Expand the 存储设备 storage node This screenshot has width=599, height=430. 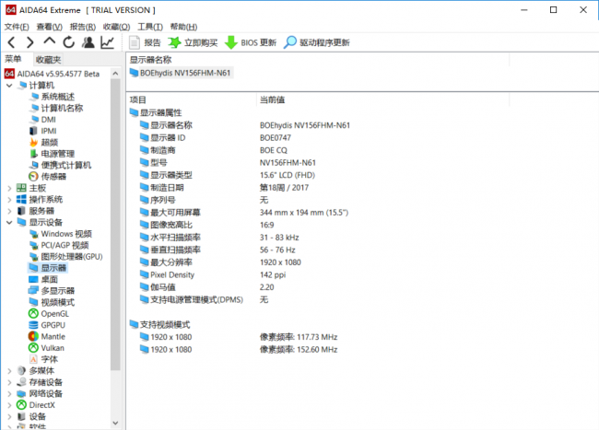(x=9, y=382)
